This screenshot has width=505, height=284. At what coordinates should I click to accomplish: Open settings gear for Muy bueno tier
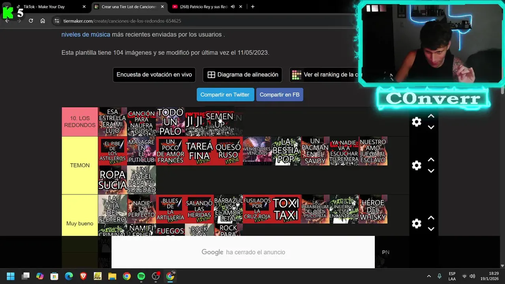coord(417,223)
